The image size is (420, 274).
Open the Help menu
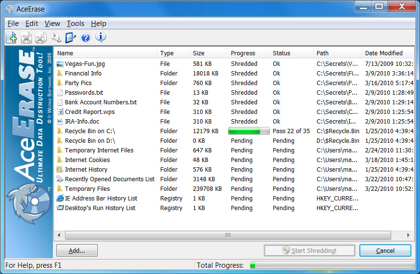coord(98,24)
